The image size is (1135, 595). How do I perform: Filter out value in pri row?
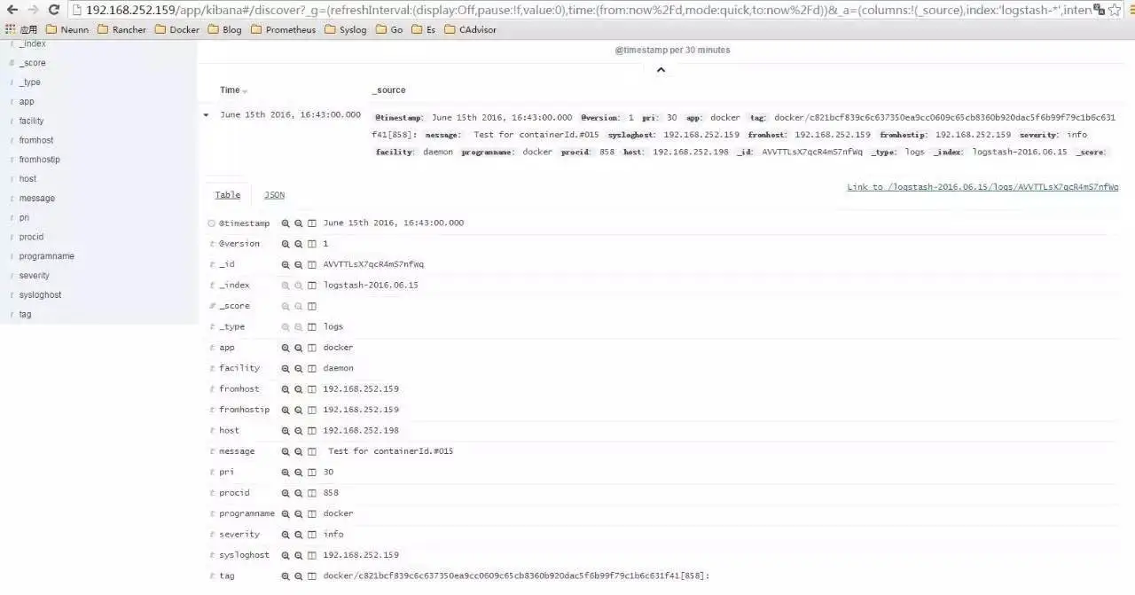(x=299, y=473)
